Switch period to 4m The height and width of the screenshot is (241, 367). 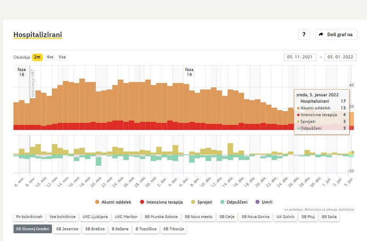click(50, 57)
